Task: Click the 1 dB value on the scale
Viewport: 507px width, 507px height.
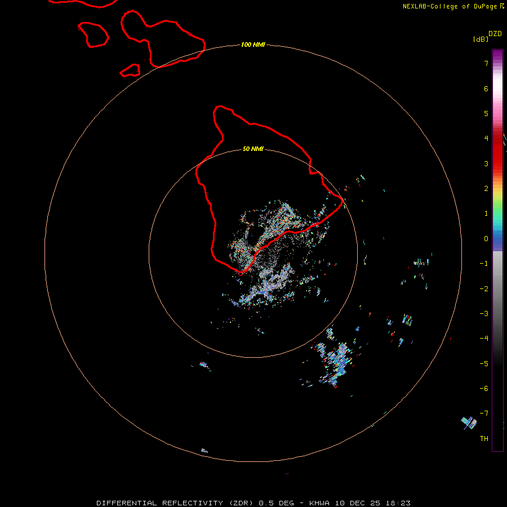Action: (x=486, y=214)
